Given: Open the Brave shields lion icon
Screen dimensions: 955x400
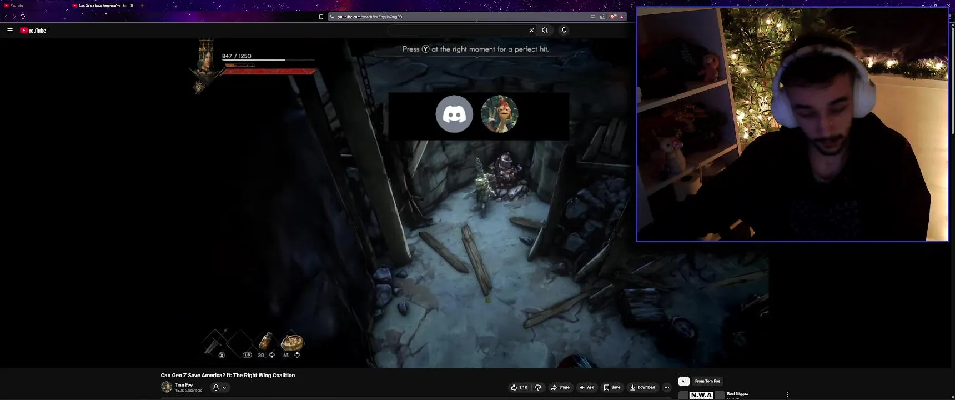Looking at the screenshot, I should 613,17.
